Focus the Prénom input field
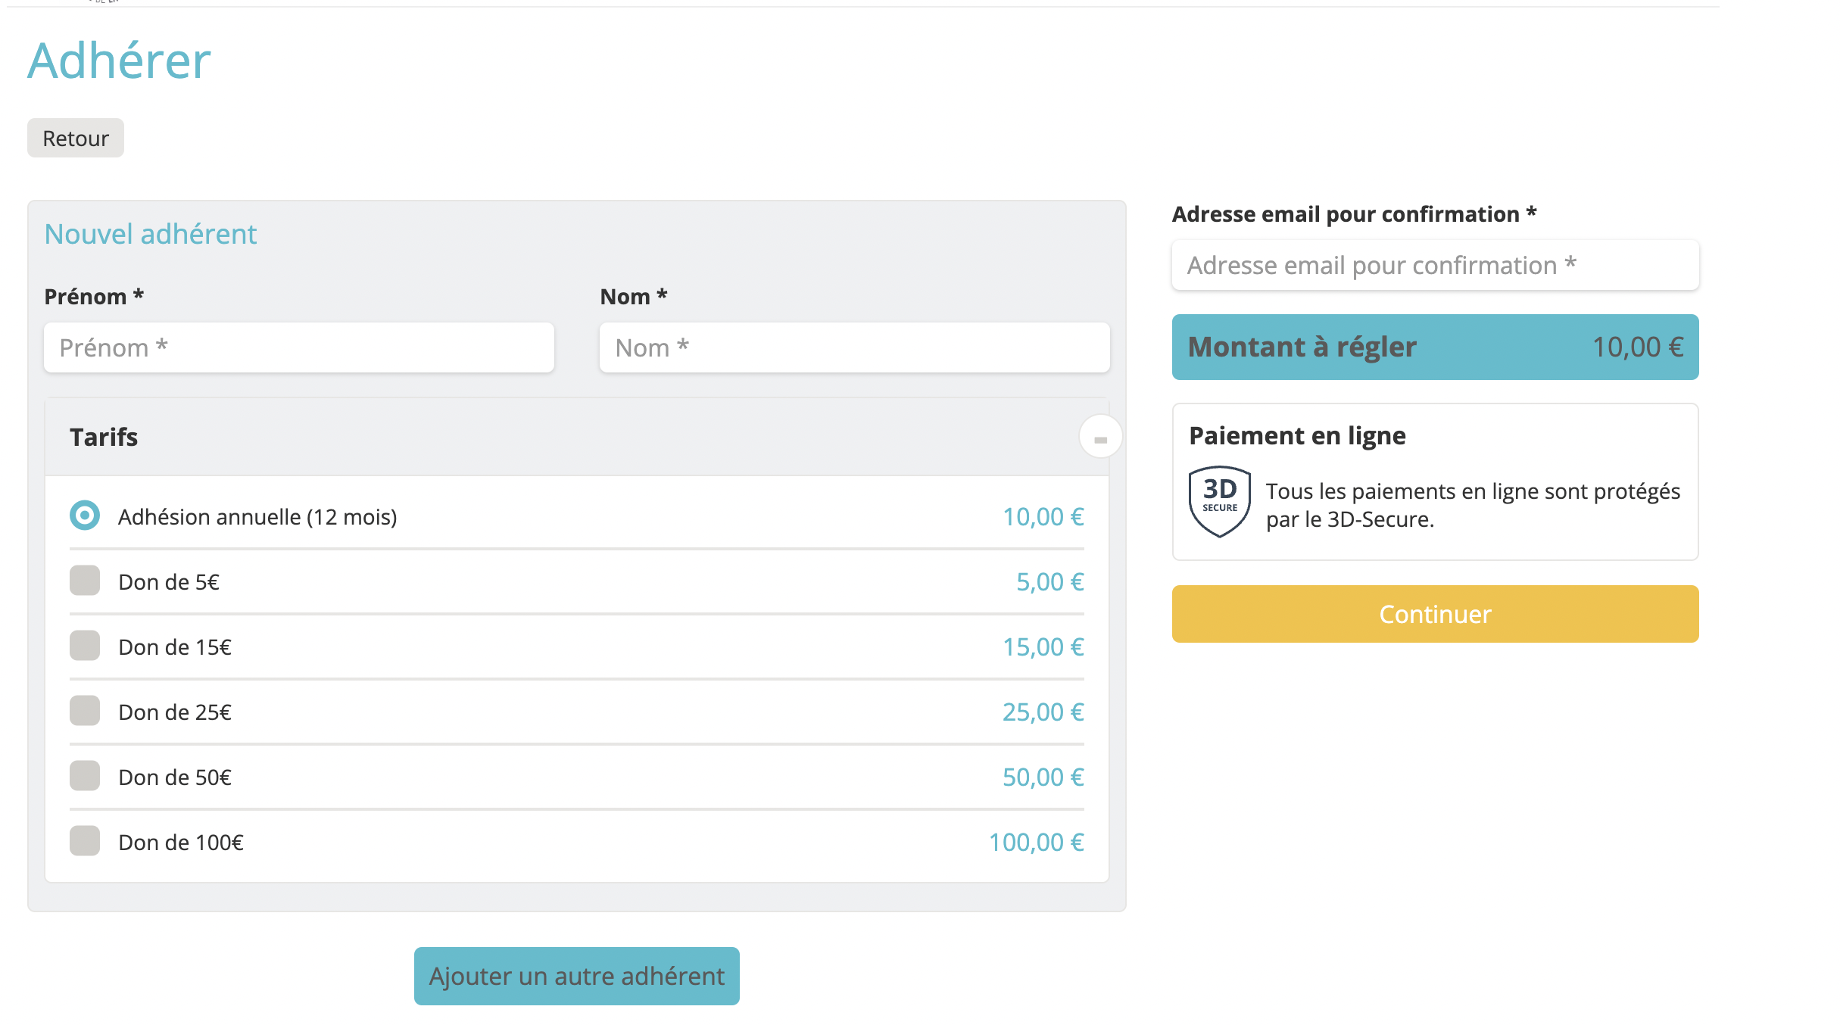The width and height of the screenshot is (1840, 1025). point(298,347)
